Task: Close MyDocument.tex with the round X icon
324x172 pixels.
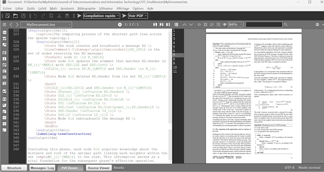Action: click(x=120, y=25)
